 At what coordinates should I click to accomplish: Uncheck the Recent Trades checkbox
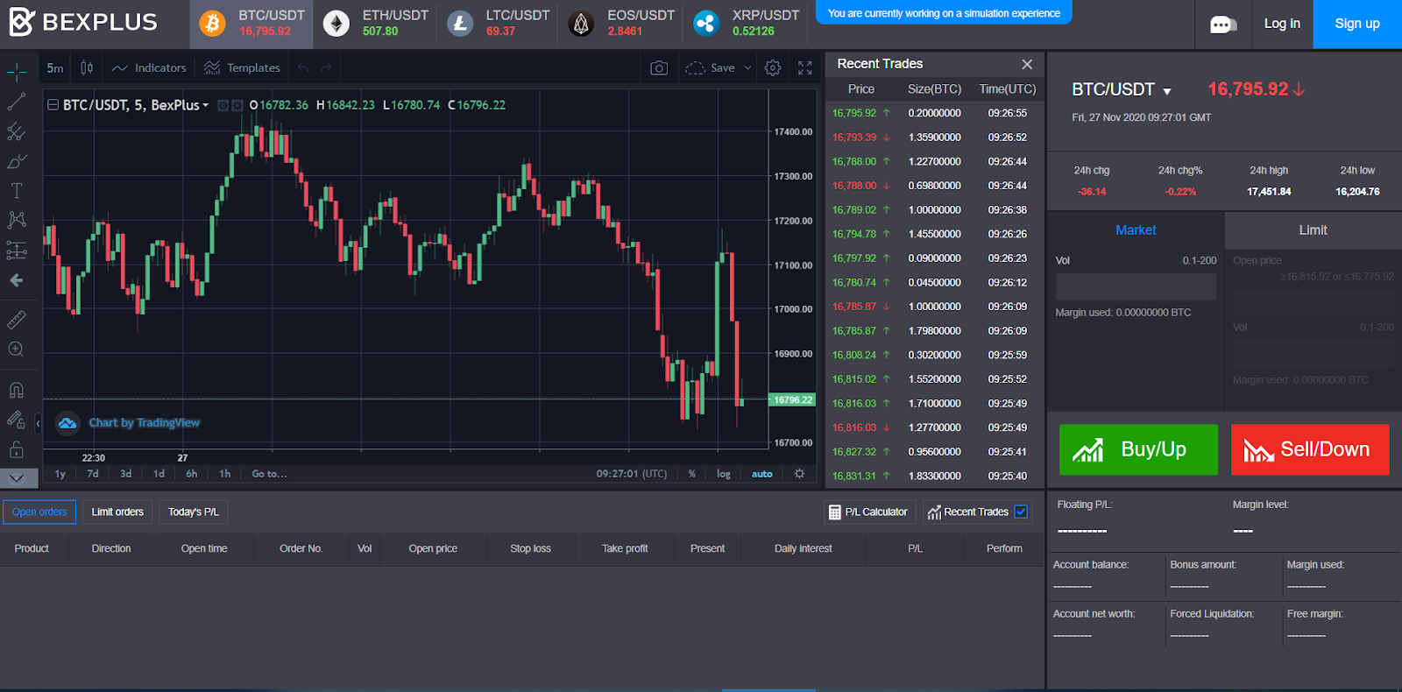click(x=1021, y=512)
